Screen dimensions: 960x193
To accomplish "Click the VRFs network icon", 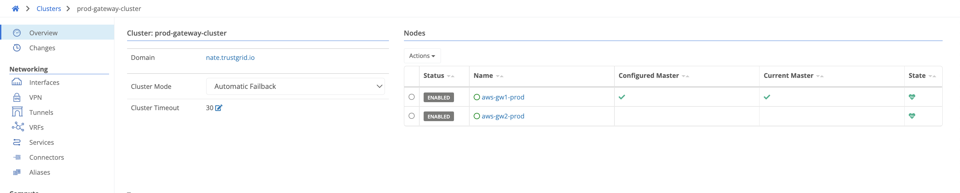I will point(18,127).
